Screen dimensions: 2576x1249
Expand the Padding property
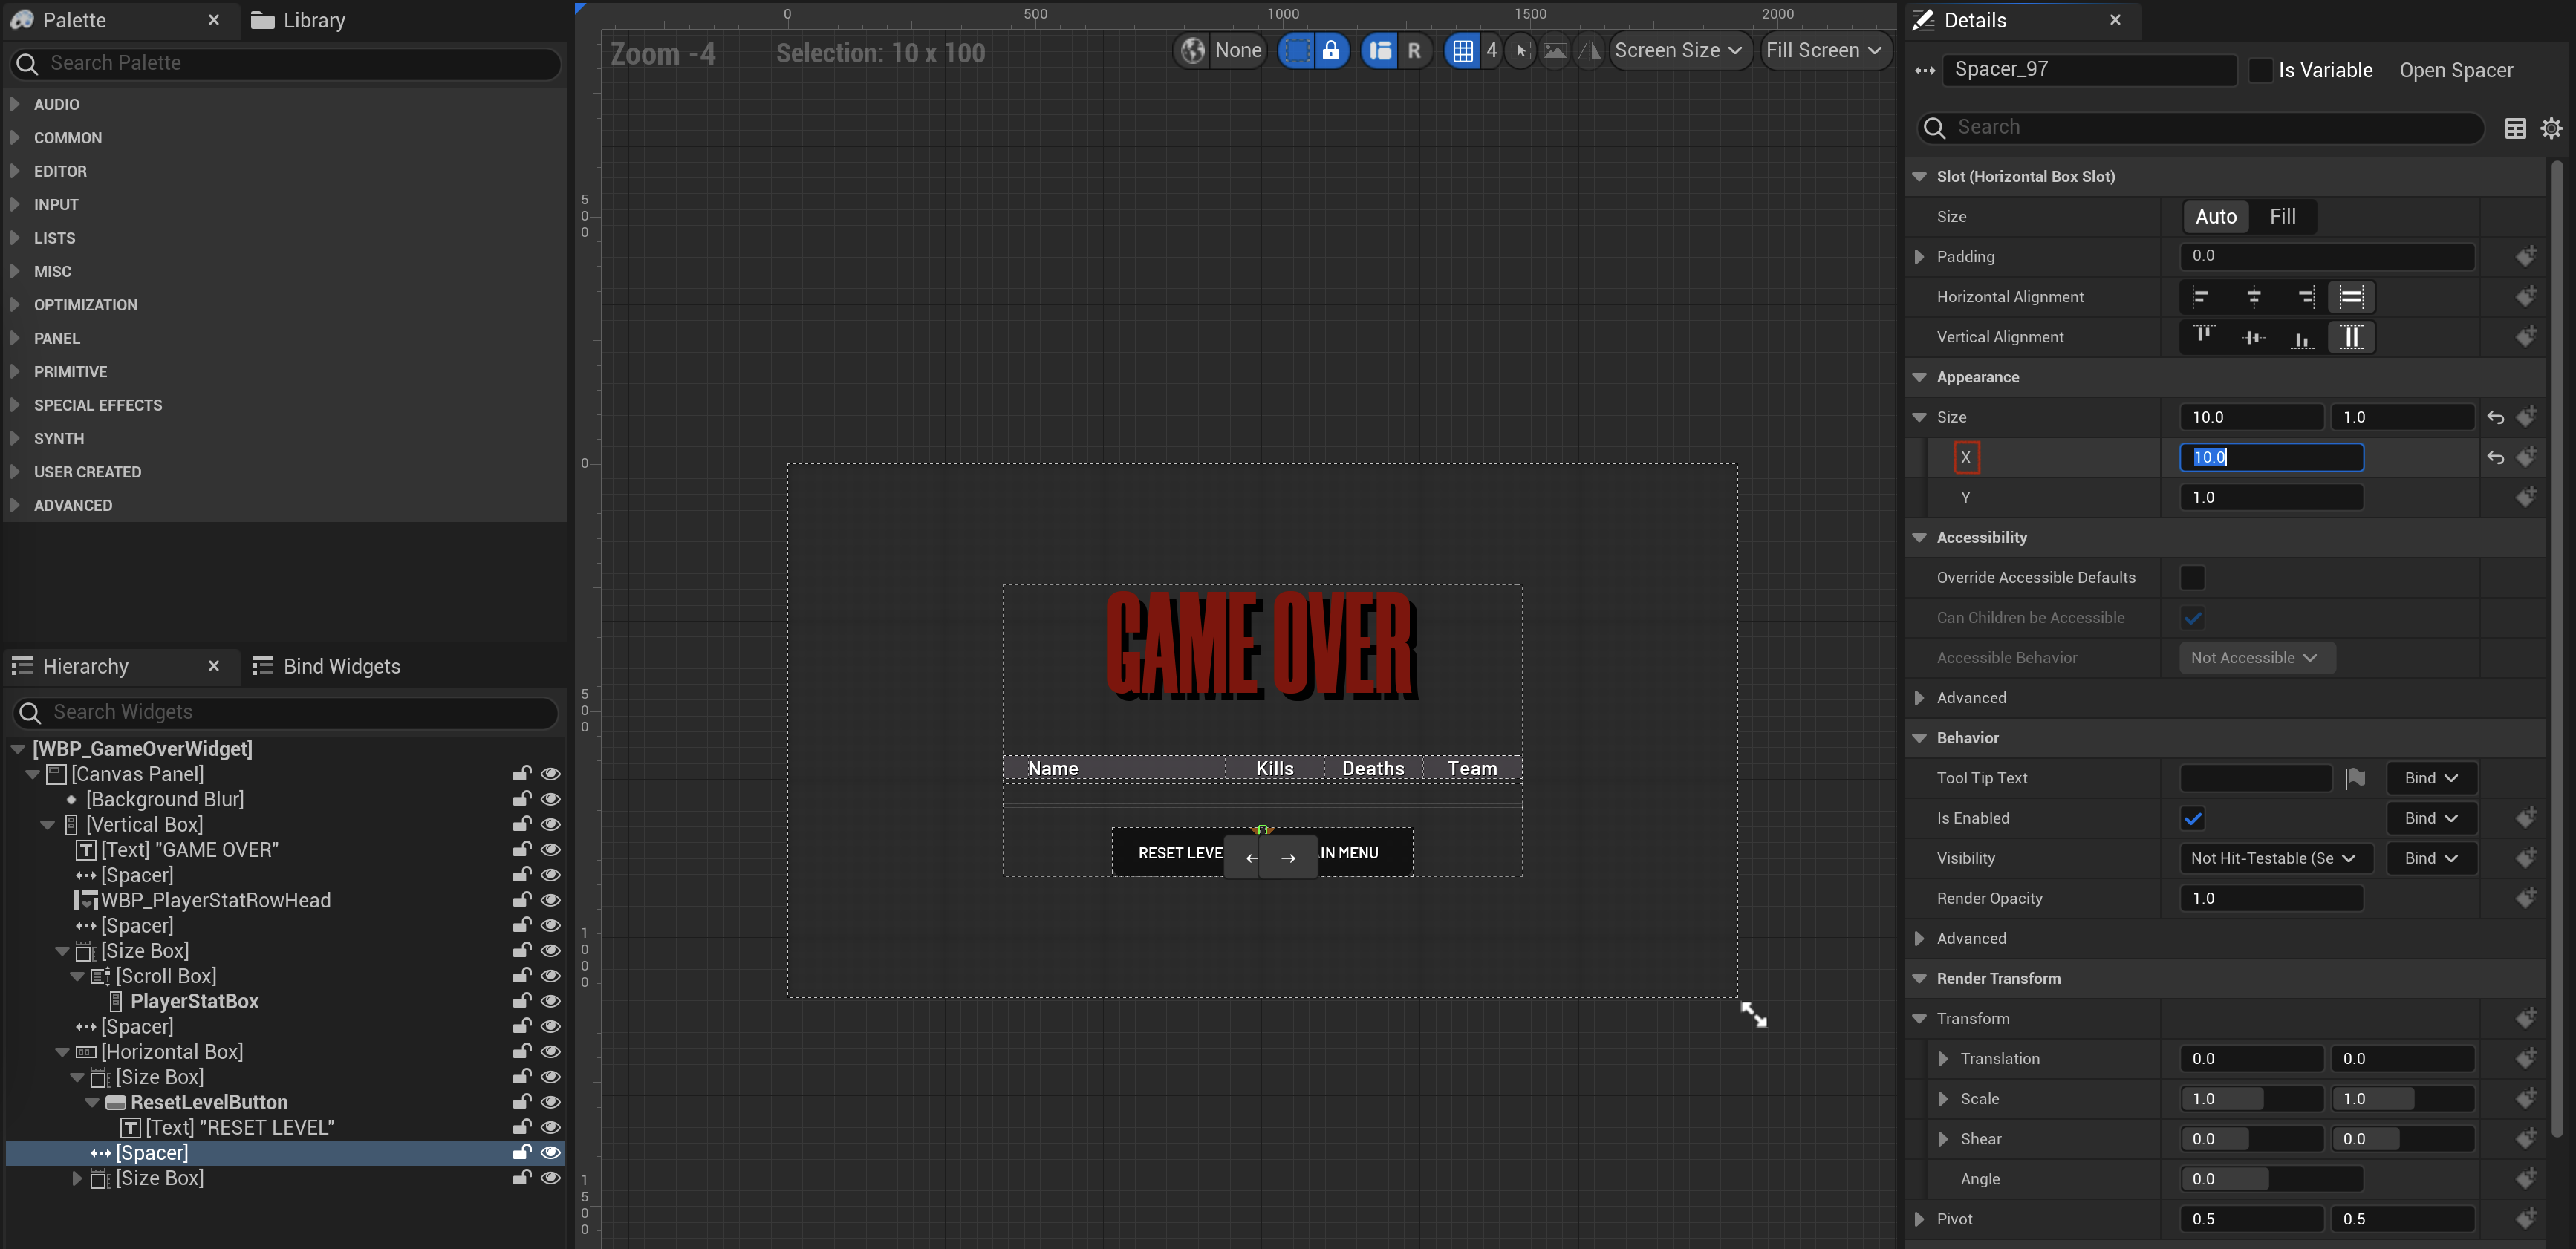tap(1917, 257)
